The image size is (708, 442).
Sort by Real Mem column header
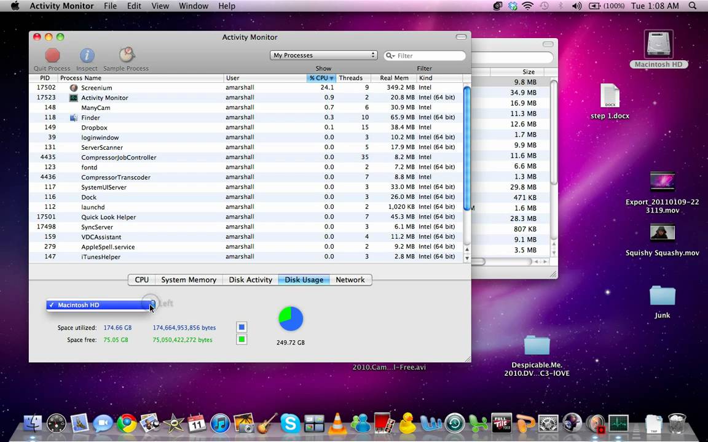pyautogui.click(x=393, y=78)
